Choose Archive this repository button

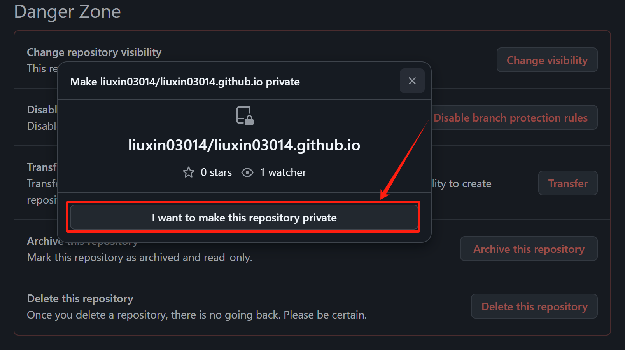pos(529,249)
